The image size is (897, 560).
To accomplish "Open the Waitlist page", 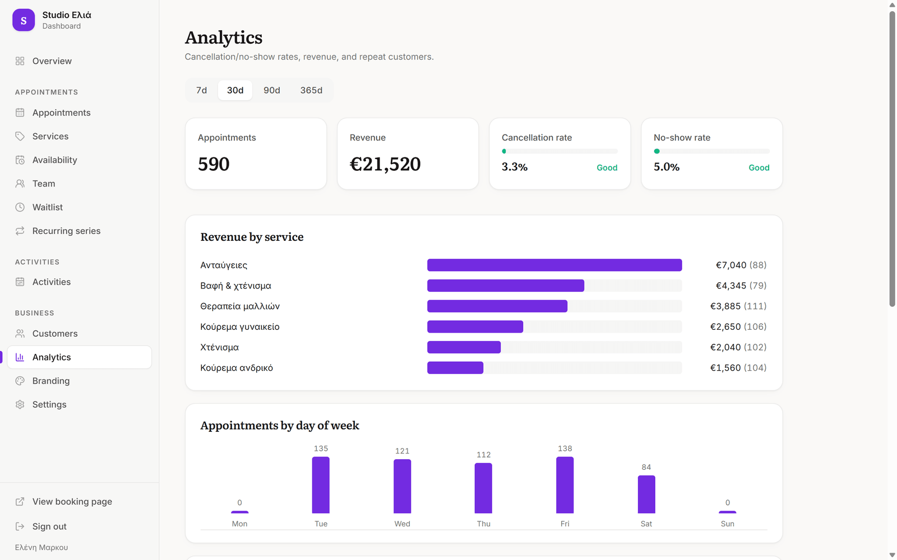I will click(x=80, y=207).
